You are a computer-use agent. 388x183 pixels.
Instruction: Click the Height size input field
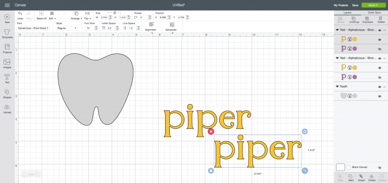[122, 18]
